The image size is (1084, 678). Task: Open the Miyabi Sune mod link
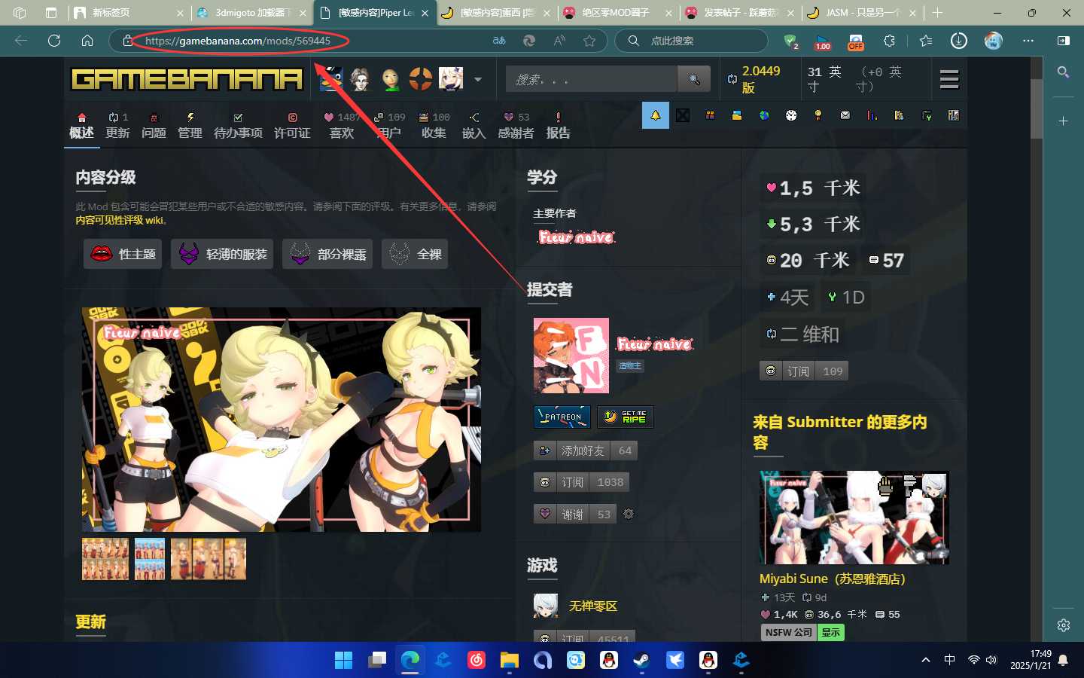[x=831, y=579]
